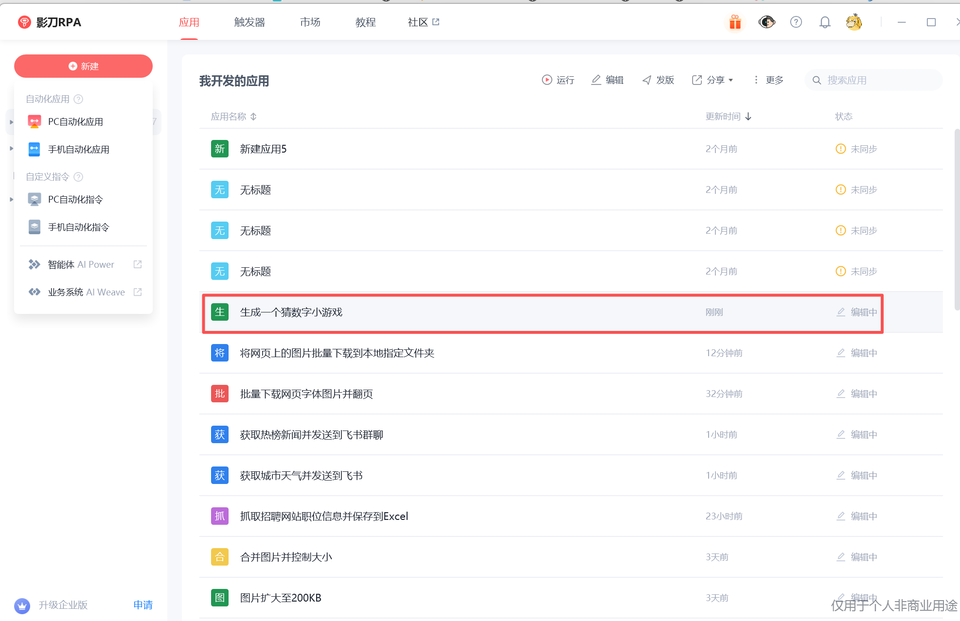Open the user avatar profile menu
This screenshot has width=960, height=621.
coord(854,22)
